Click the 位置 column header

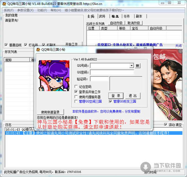coord(93,28)
